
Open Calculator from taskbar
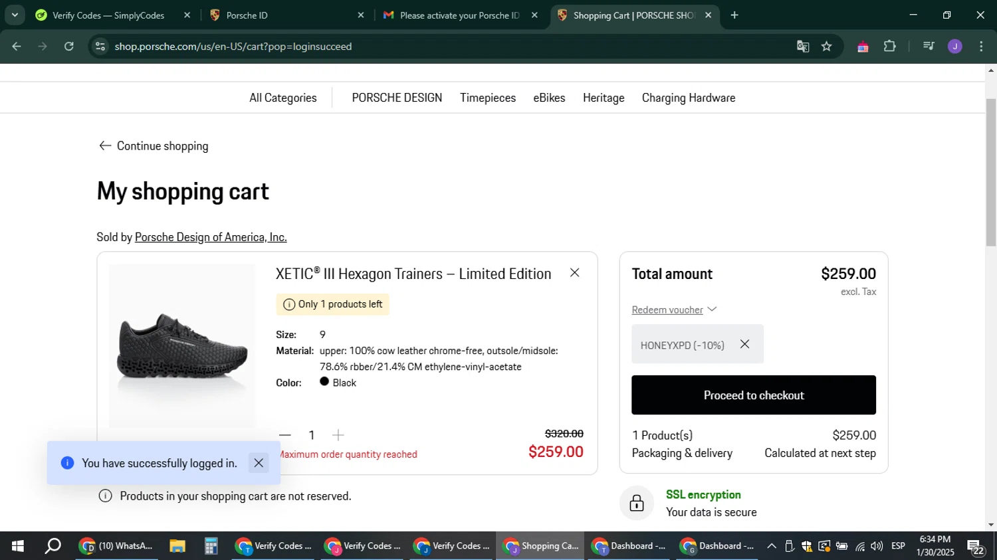[211, 546]
